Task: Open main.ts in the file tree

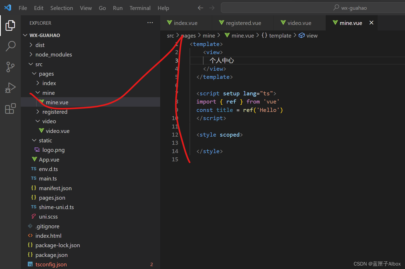Action: coord(90,178)
